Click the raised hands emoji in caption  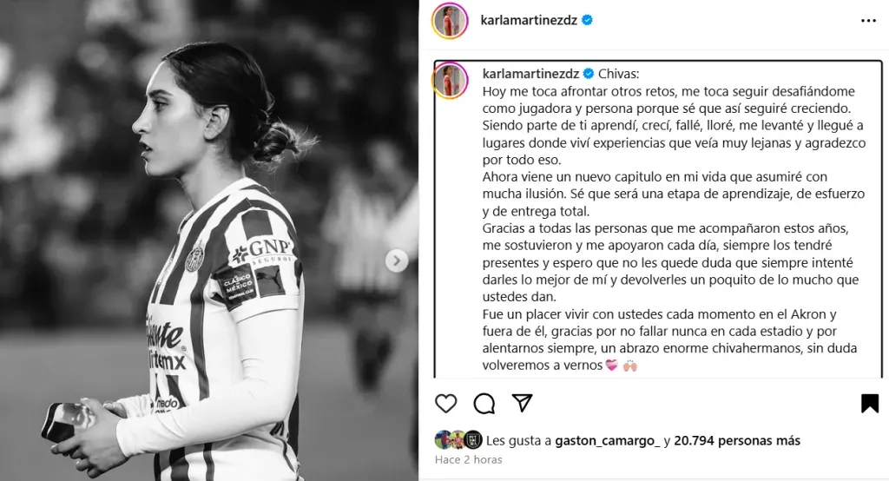click(630, 366)
